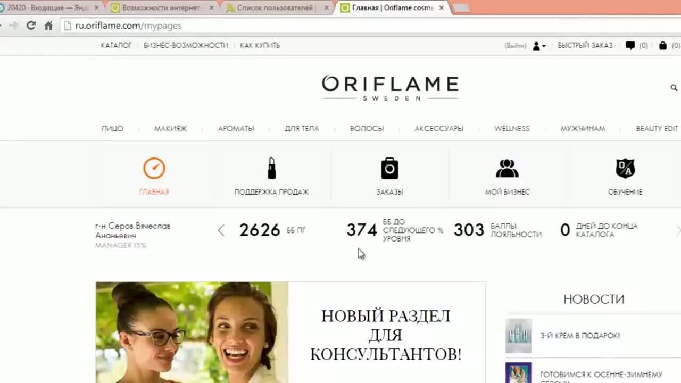This screenshot has width=681, height=383.
Task: Open the Макияж category menu
Action: (x=170, y=128)
